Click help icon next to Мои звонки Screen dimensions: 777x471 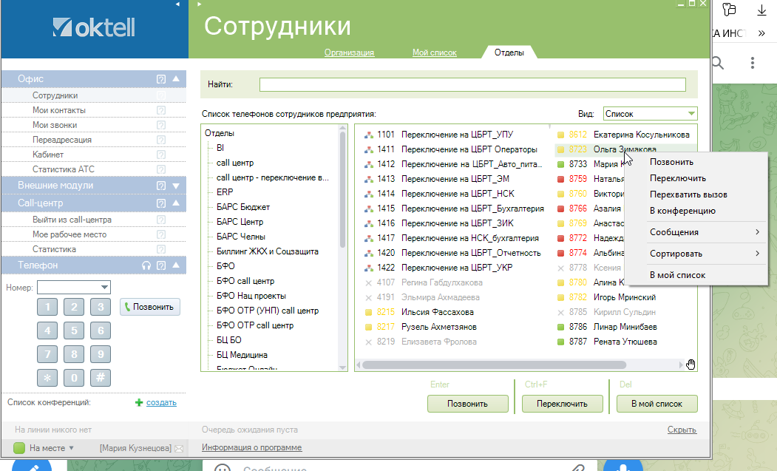(161, 125)
